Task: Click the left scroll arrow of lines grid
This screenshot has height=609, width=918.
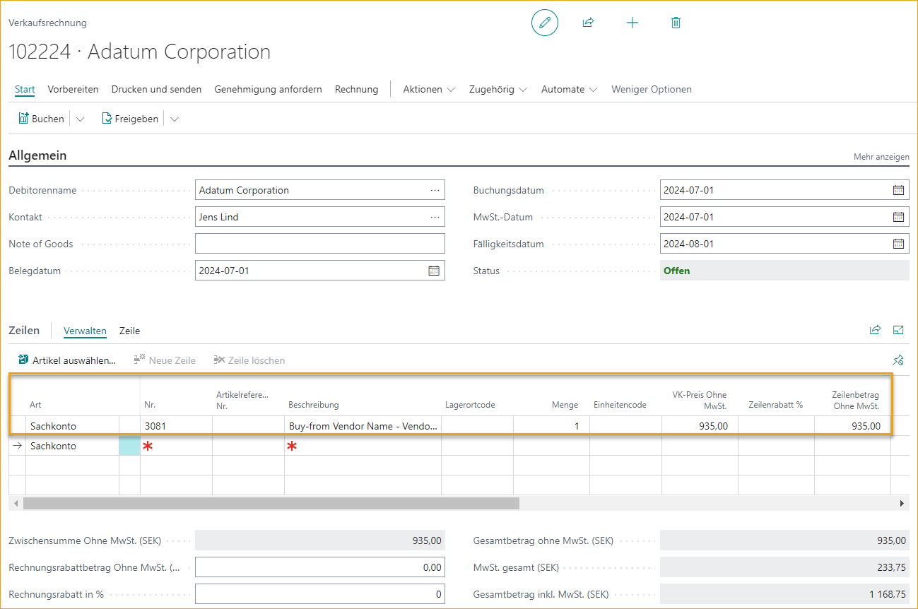Action: (x=16, y=504)
